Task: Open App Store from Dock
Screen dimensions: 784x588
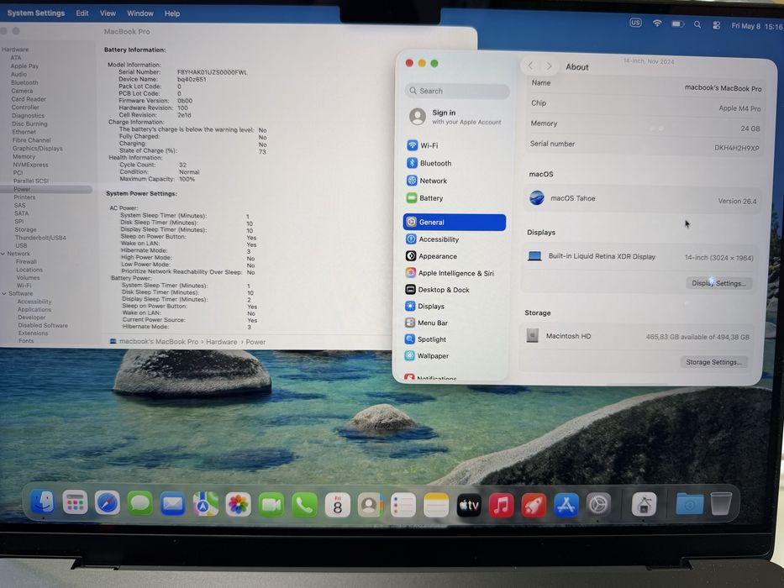Action: [x=566, y=505]
